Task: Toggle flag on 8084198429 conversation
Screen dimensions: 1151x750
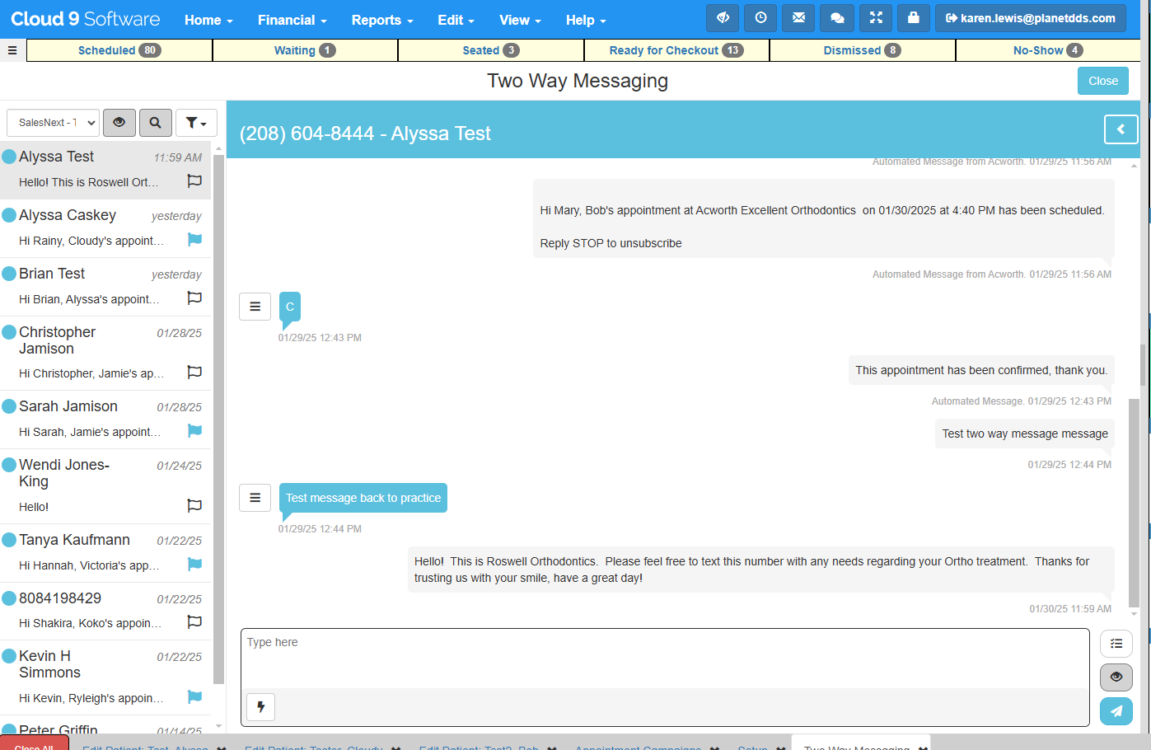Action: 194,621
